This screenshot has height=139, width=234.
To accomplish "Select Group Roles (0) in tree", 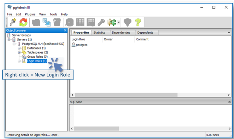I will [37, 57].
